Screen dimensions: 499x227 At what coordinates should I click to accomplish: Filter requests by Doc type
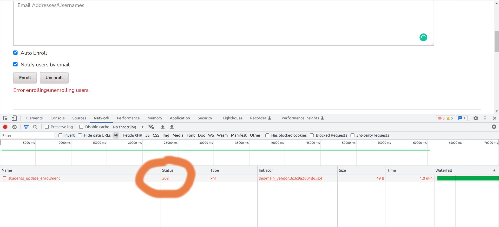(x=201, y=135)
